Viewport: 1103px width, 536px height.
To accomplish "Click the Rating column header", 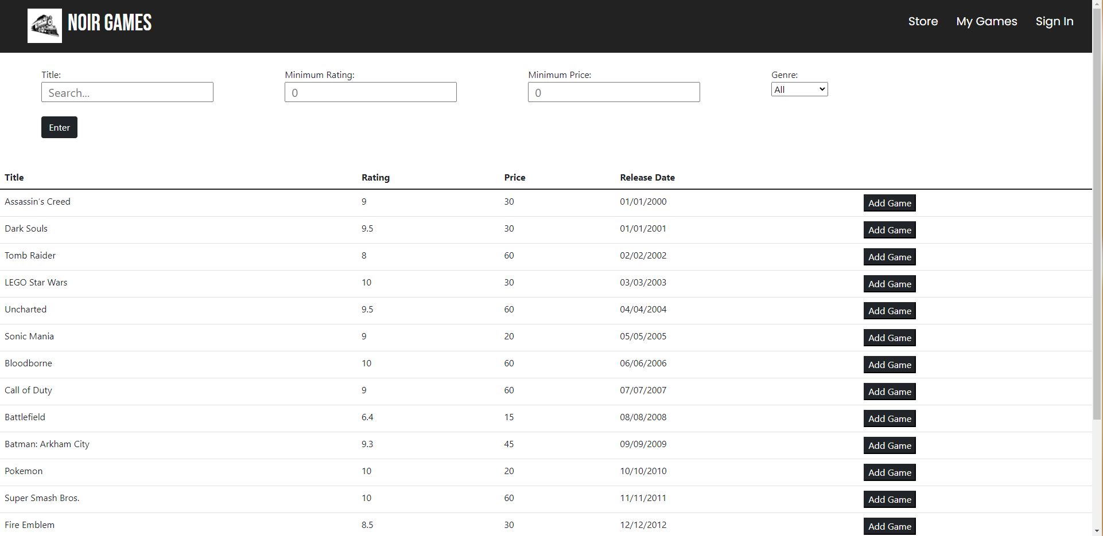I will tap(375, 178).
